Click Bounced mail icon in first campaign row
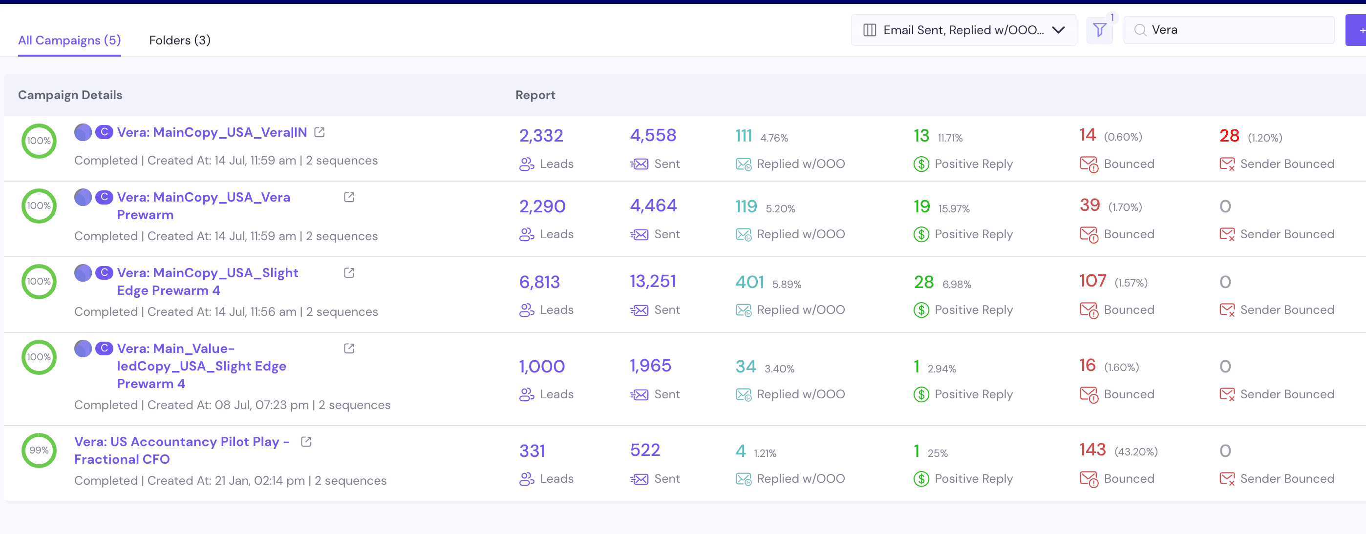This screenshot has height=534, width=1366. [1088, 164]
